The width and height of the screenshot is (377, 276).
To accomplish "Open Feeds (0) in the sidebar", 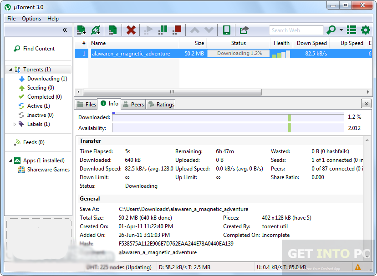I will [x=29, y=142].
